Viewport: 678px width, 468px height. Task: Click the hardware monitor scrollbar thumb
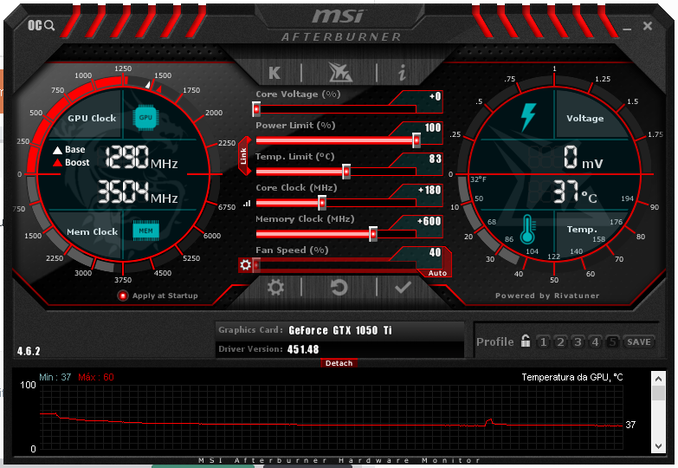point(658,393)
